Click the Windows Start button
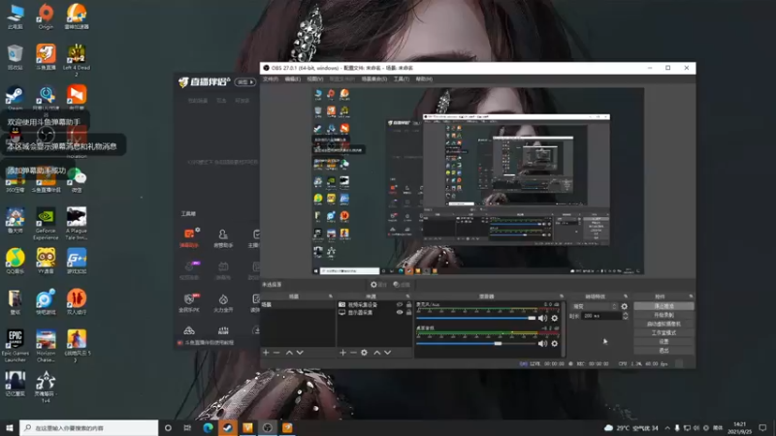This screenshot has width=776, height=436. click(x=9, y=427)
